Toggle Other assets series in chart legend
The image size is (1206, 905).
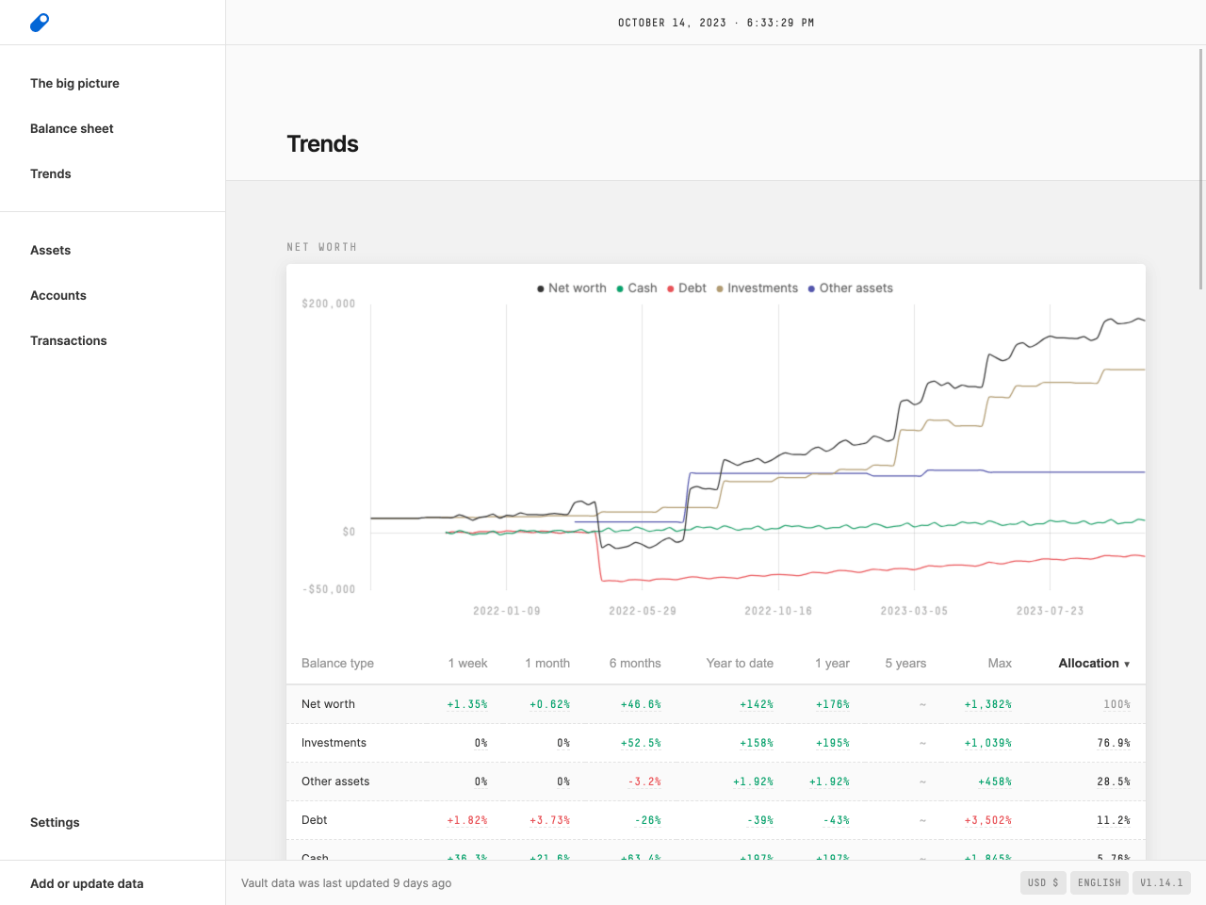[x=850, y=288]
